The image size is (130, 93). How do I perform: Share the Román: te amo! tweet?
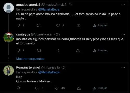(x=79, y=88)
